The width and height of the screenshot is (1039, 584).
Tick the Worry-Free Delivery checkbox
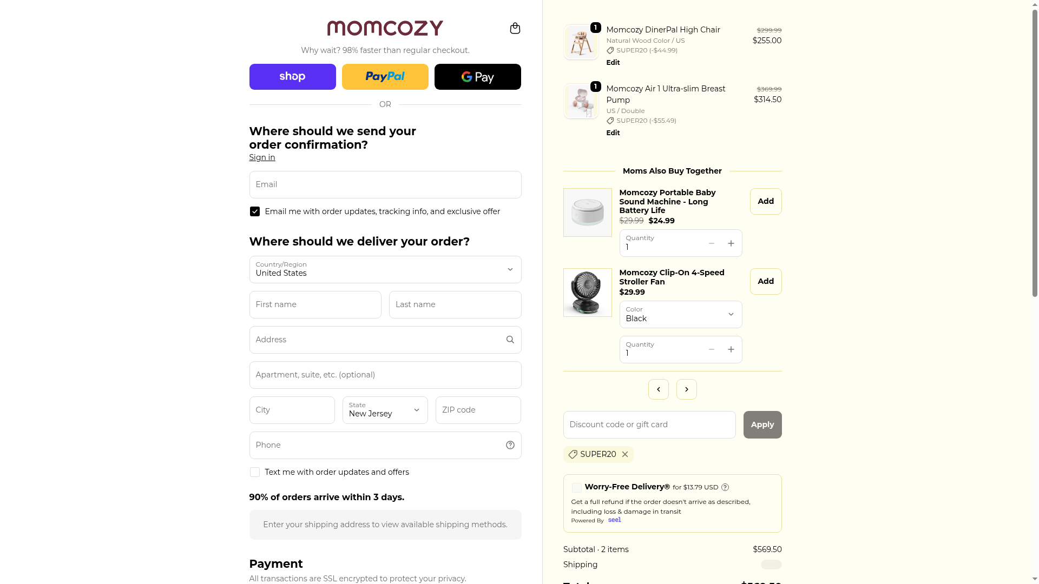click(577, 488)
